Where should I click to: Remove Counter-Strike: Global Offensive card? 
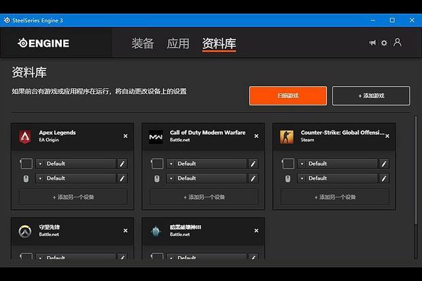point(387,136)
